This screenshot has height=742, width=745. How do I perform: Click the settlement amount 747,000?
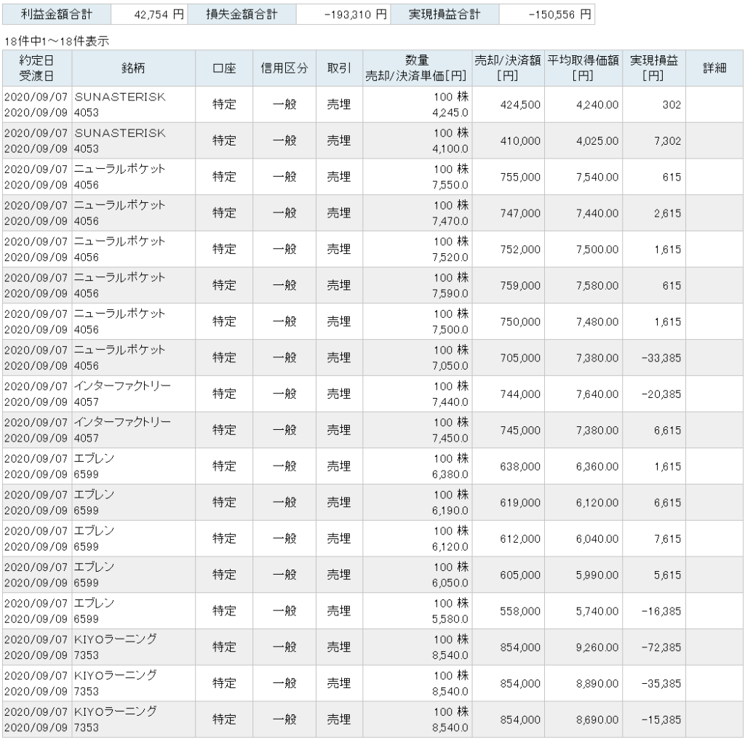[x=520, y=213]
